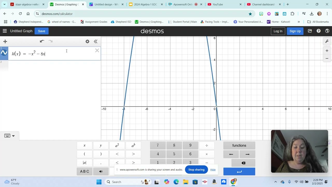This screenshot has height=187, width=332.
Task: Save the Untitled Graph
Action: tap(41, 31)
